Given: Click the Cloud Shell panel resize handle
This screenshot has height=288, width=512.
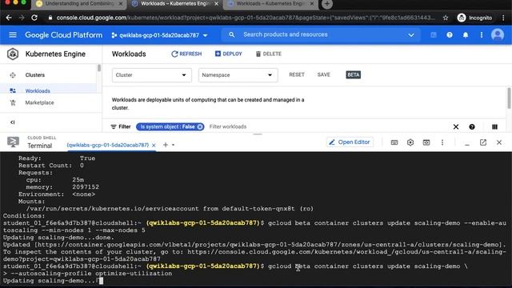Looking at the screenshot, I should point(258,134).
